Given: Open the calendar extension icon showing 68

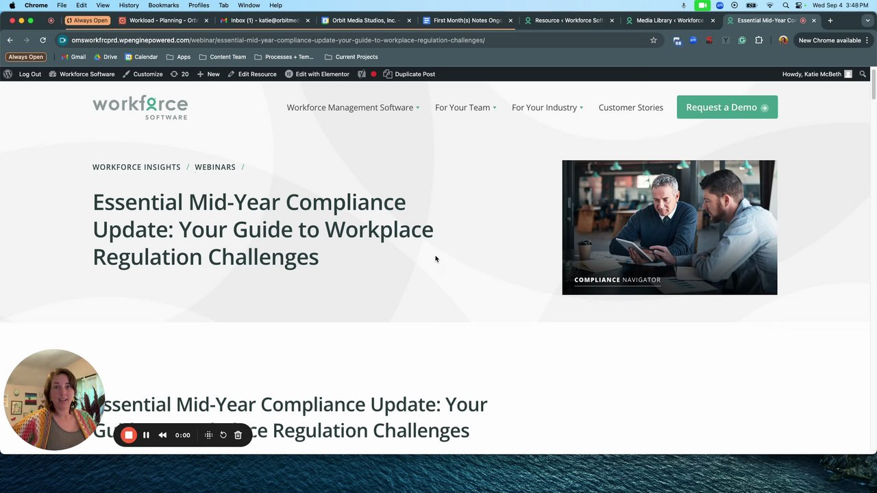Looking at the screenshot, I should tap(677, 40).
